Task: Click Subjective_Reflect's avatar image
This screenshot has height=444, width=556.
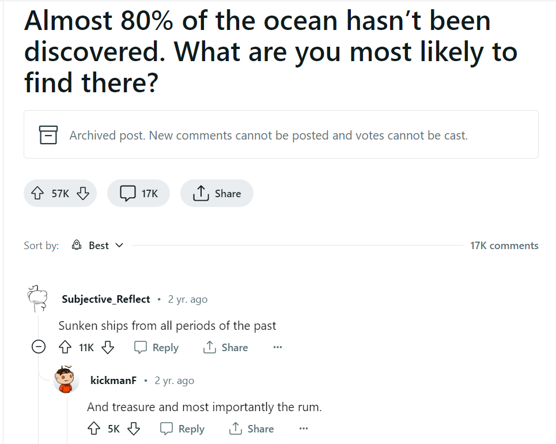Action: click(38, 298)
